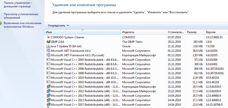Image resolution: width=228 pixels, height=108 pixels.
Task: Click publisher Oracle cell
Action: point(126,46)
